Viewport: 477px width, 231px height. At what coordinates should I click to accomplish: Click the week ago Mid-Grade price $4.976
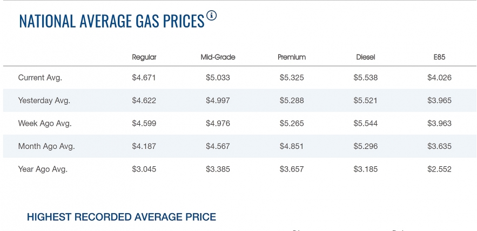[x=218, y=124]
